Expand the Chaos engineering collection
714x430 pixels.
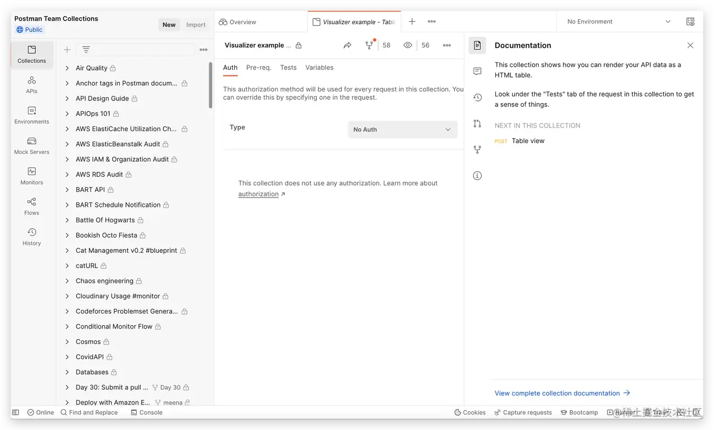pyautogui.click(x=67, y=281)
